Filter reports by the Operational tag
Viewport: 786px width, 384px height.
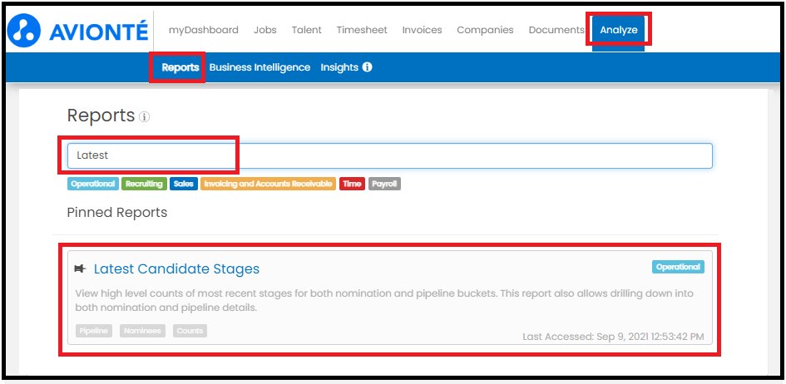pos(93,184)
